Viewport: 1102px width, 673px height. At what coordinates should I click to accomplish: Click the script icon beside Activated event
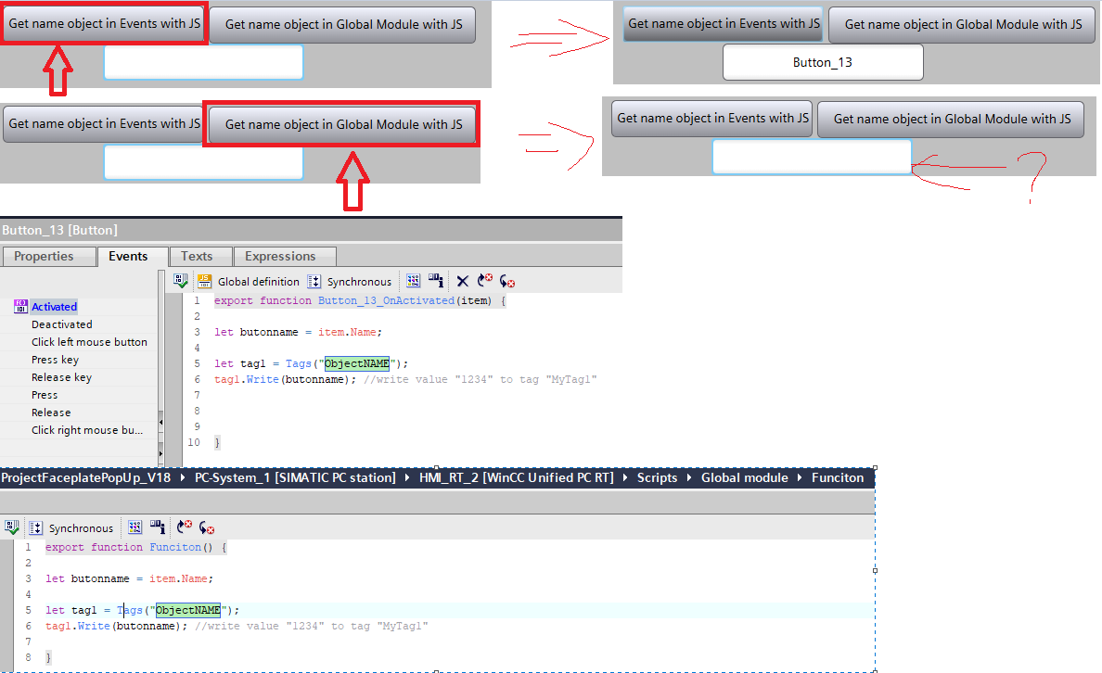[x=21, y=306]
